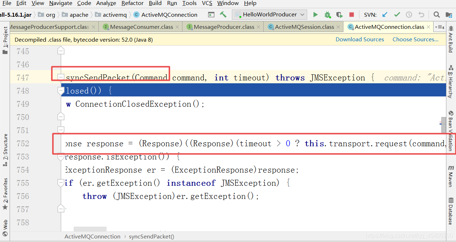Click the Choose Sources link
The image size is (456, 242).
tap(415, 40)
